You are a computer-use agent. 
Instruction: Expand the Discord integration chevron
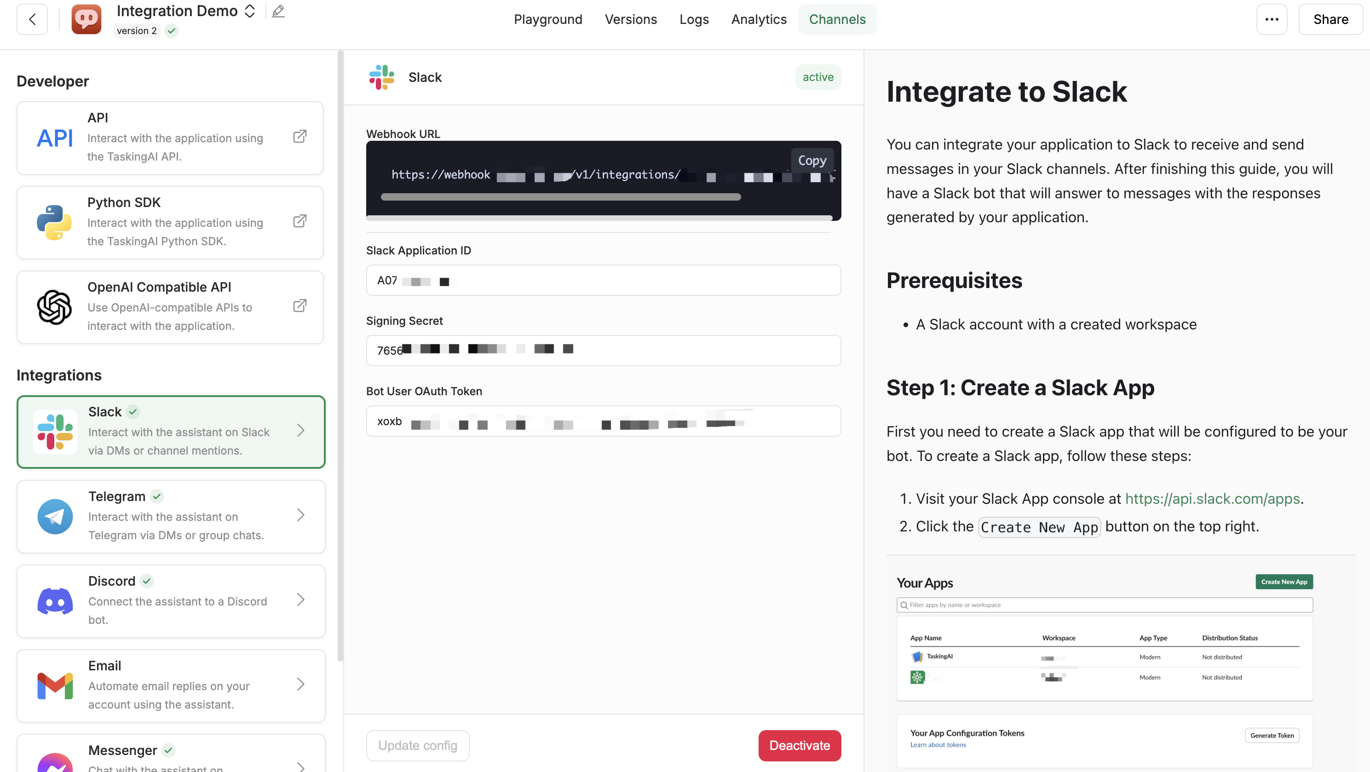[x=301, y=599]
